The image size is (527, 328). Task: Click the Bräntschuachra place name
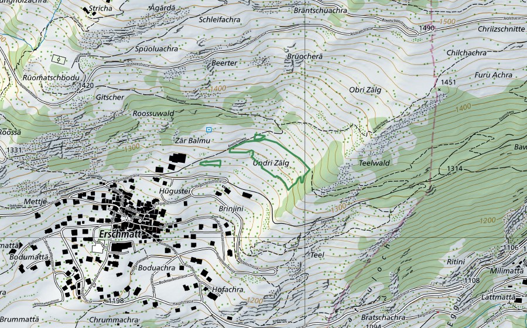point(320,11)
